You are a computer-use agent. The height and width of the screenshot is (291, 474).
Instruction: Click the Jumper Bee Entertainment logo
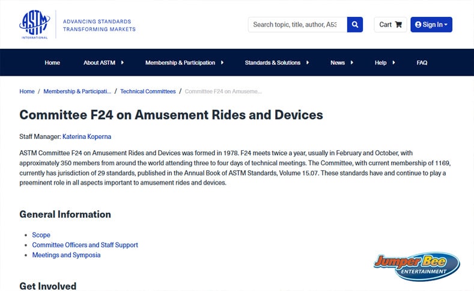416,266
